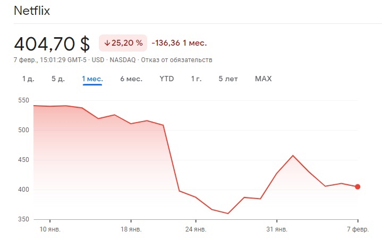Select the YTD range tab
382x240 pixels.
tap(167, 79)
